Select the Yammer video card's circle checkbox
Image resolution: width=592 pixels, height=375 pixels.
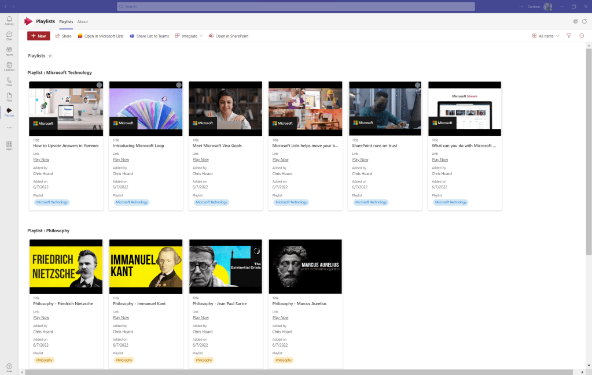[99, 85]
